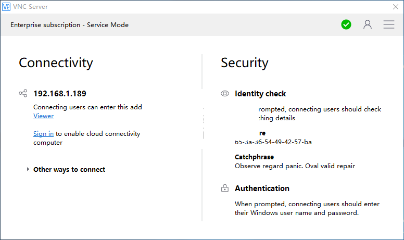
Task: Click the VNC Server logo icon
Action: (6, 7)
